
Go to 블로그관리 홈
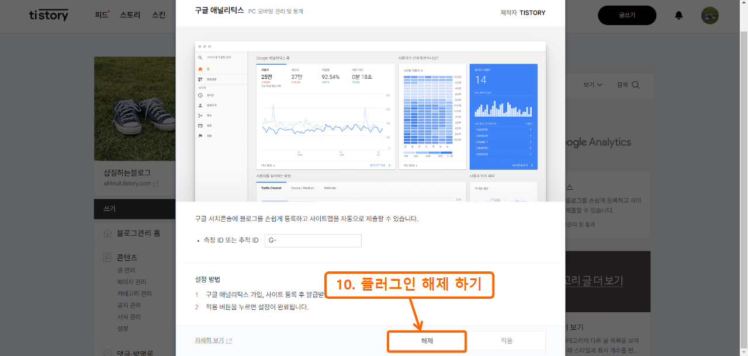(x=138, y=233)
